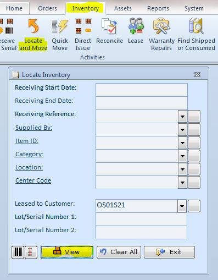Open the Direct Issue activity
Screen dimensions: 218x280
[83, 35]
